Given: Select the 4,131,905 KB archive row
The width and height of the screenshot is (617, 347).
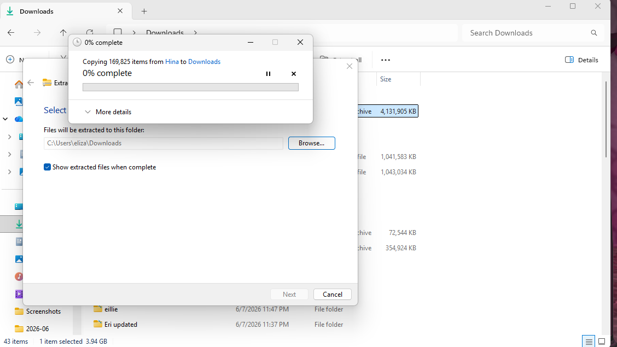Looking at the screenshot, I should (388, 111).
